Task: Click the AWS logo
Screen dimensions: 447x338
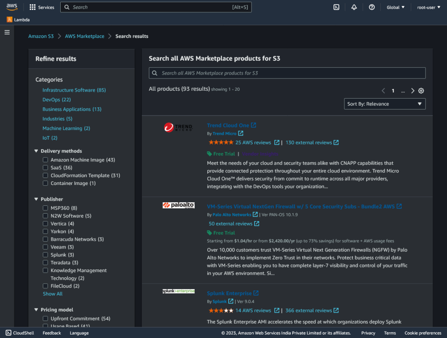Action: 12,7
